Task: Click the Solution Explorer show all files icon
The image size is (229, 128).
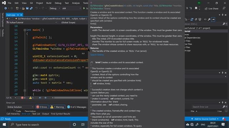Action: click(200, 19)
